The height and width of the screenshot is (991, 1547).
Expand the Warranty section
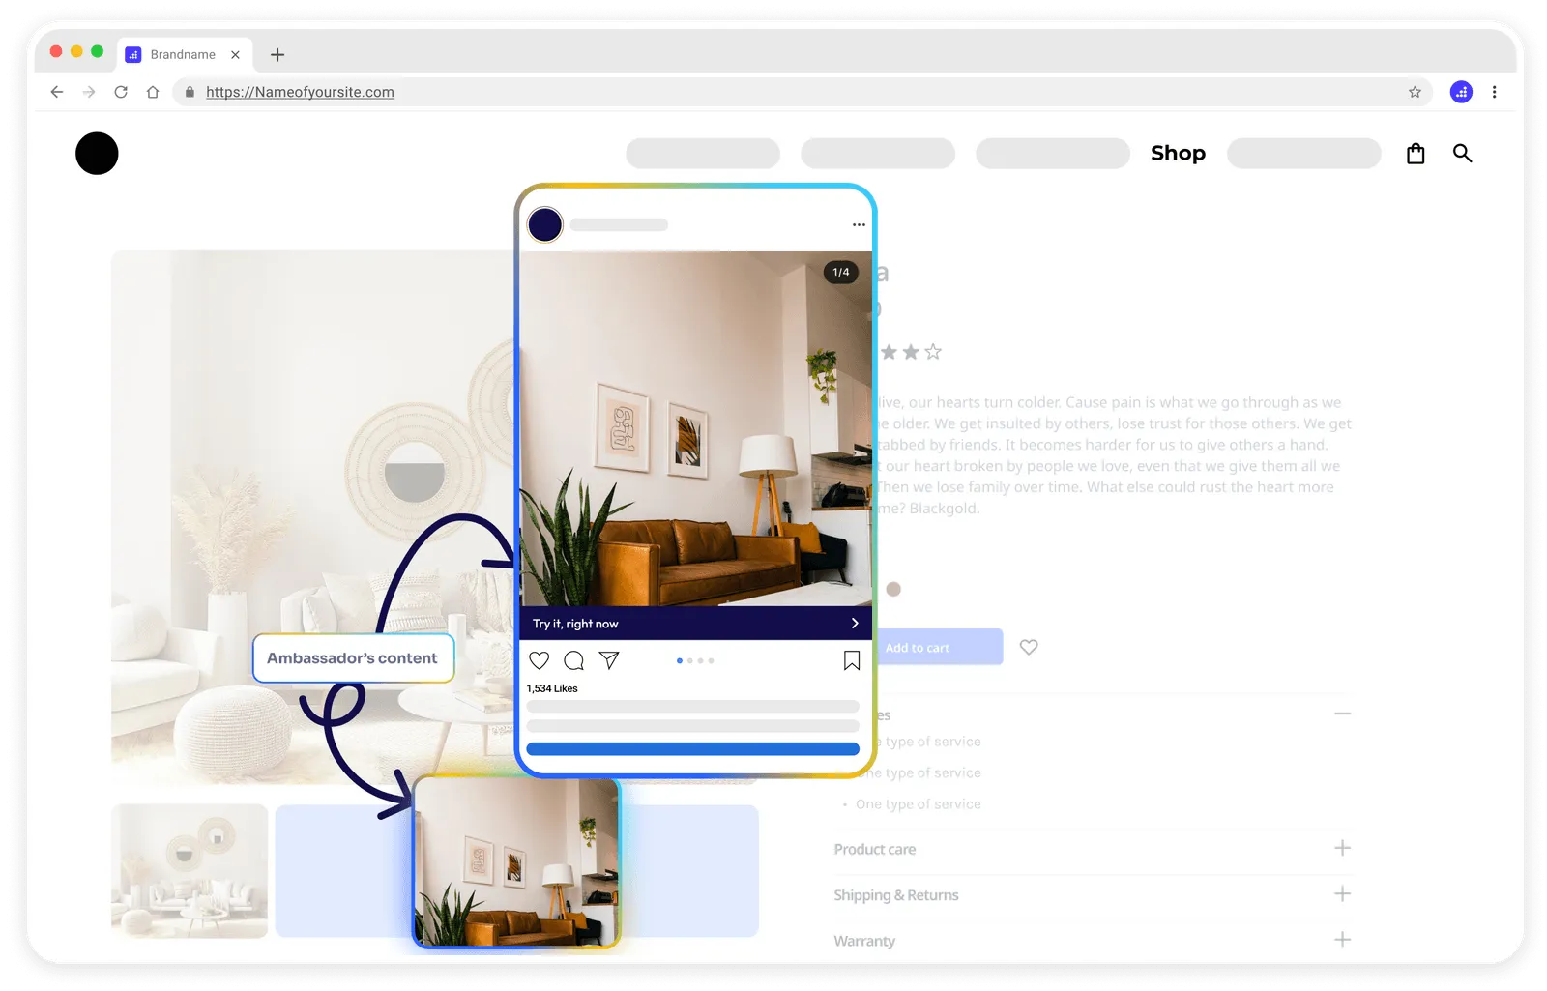pos(1342,939)
